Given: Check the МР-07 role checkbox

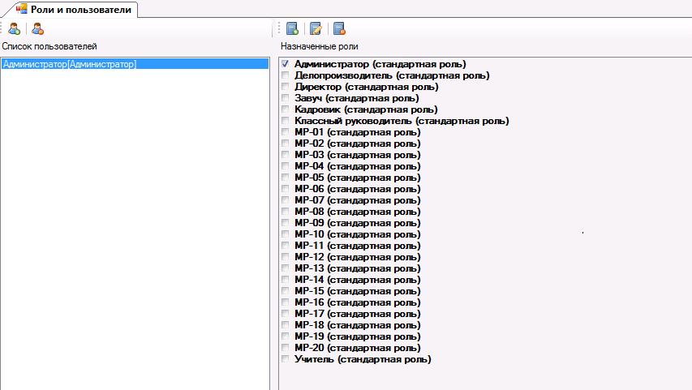Looking at the screenshot, I should click(x=285, y=200).
